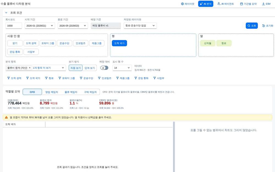Open the 저장된 레이아웃 dropdown

click(140, 26)
